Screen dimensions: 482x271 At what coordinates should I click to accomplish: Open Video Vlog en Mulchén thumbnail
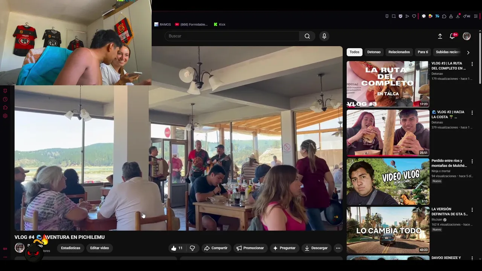pyautogui.click(x=388, y=181)
